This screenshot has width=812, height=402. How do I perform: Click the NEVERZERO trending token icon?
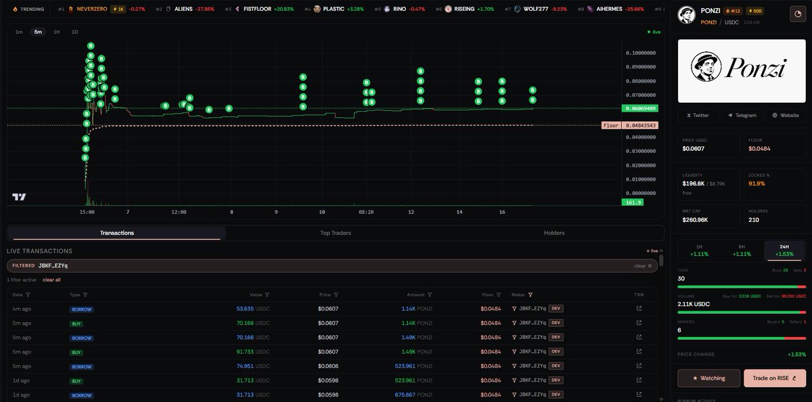click(71, 9)
